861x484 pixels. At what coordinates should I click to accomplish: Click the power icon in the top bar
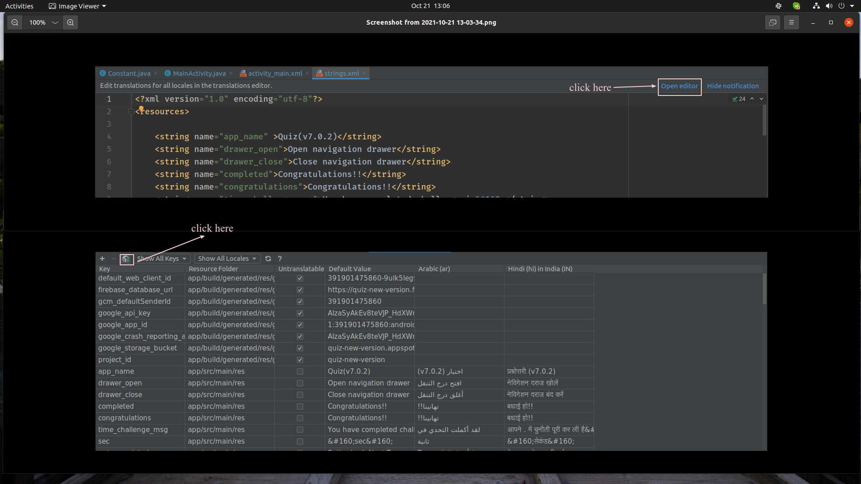841,6
